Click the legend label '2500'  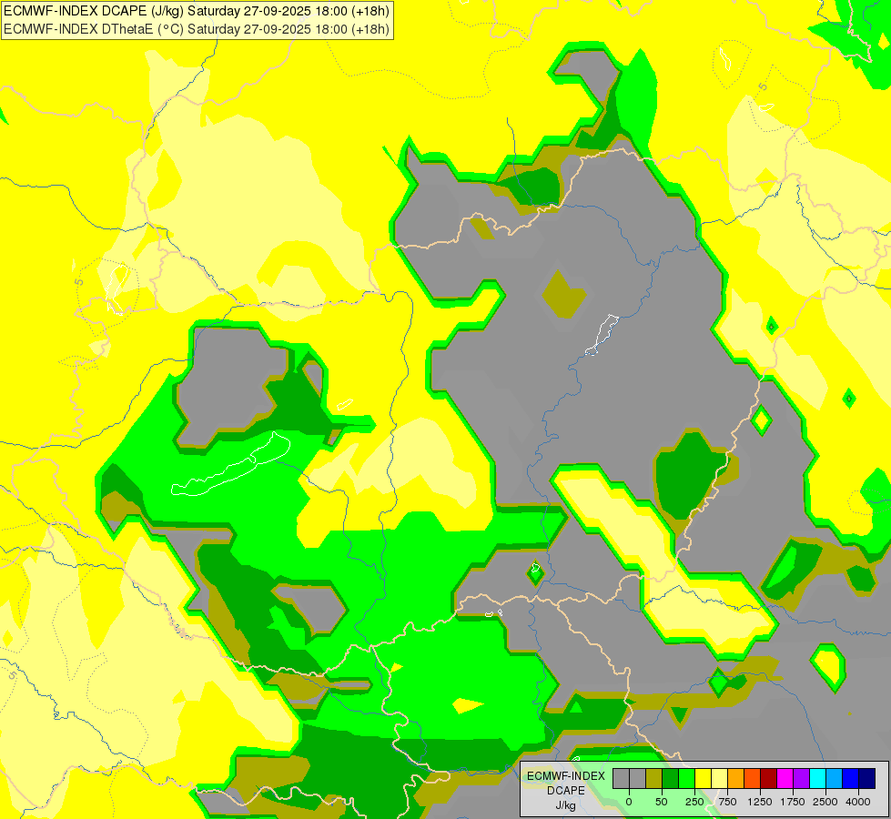pos(825,802)
